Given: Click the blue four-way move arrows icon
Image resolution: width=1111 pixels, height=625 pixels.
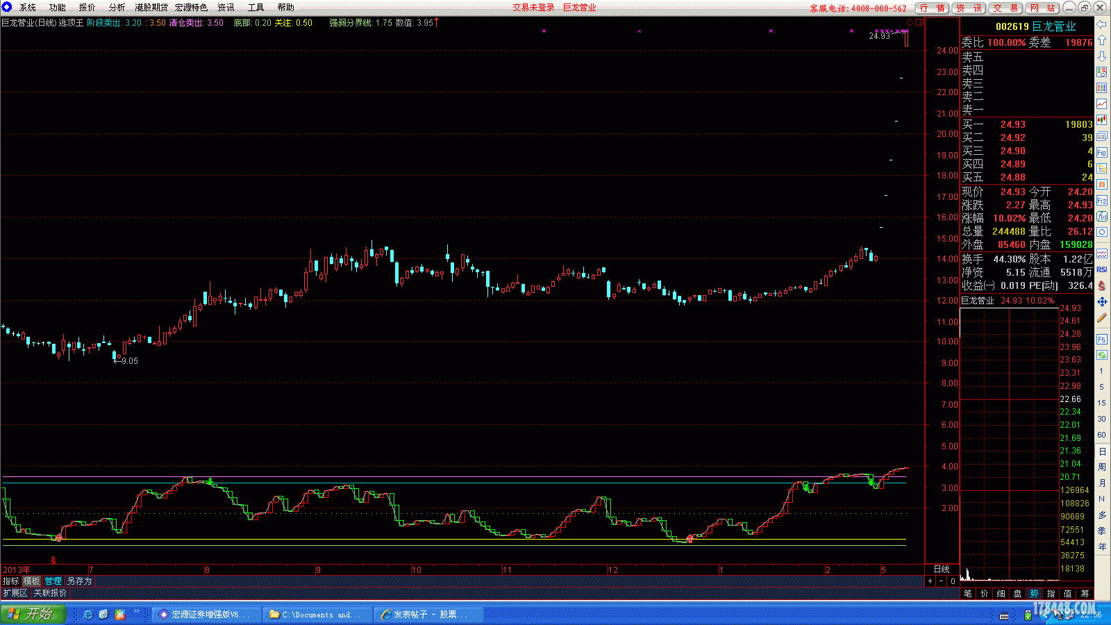Looking at the screenshot, I should 1102,302.
